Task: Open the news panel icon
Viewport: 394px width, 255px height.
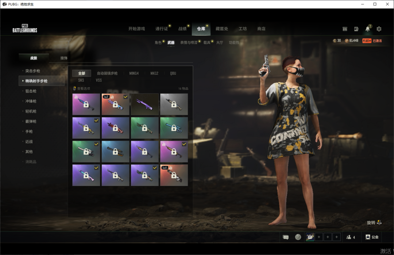Action: click(x=356, y=29)
